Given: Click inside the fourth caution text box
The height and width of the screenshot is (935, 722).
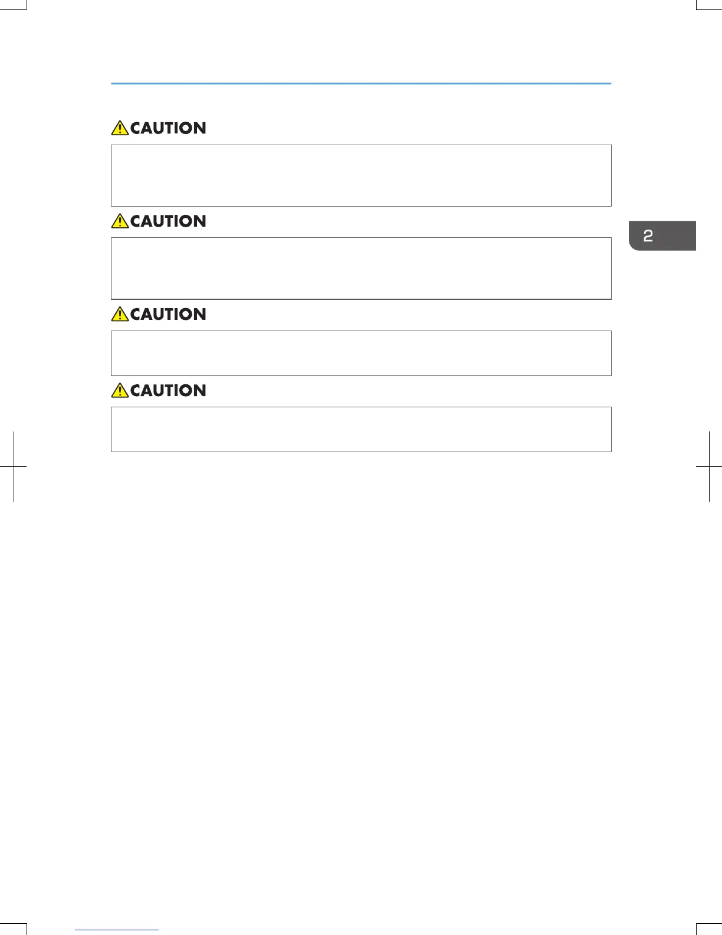Looking at the screenshot, I should coord(361,429).
